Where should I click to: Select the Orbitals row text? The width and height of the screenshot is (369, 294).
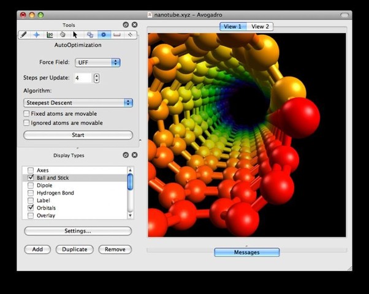click(x=46, y=208)
